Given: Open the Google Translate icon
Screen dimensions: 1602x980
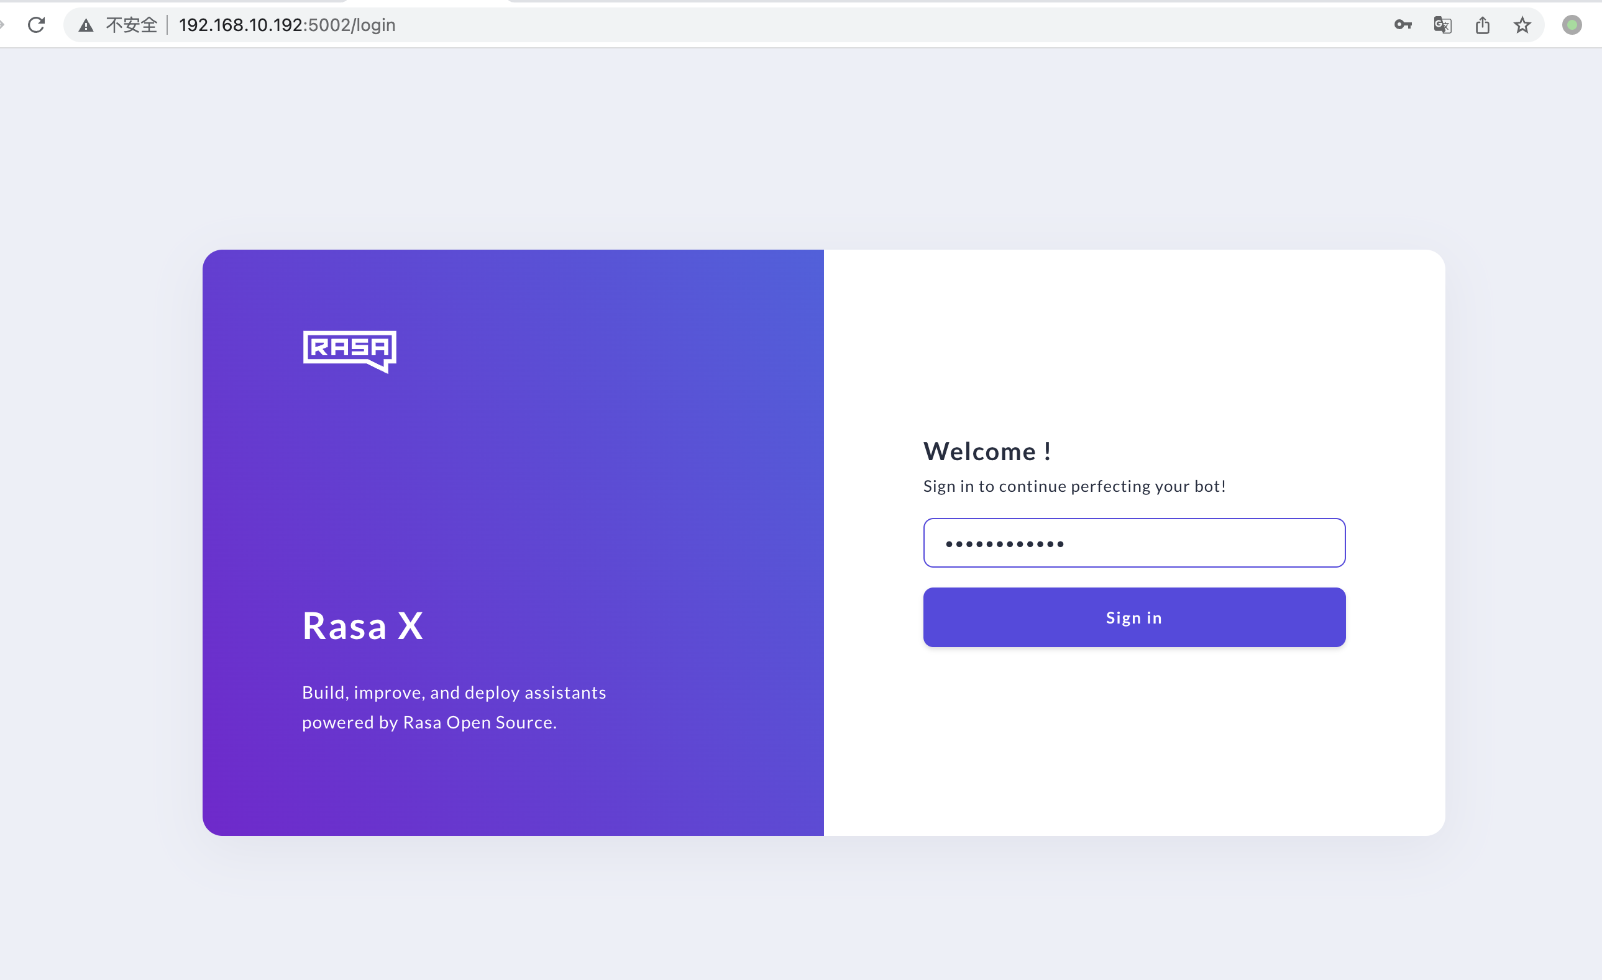Looking at the screenshot, I should tap(1443, 25).
